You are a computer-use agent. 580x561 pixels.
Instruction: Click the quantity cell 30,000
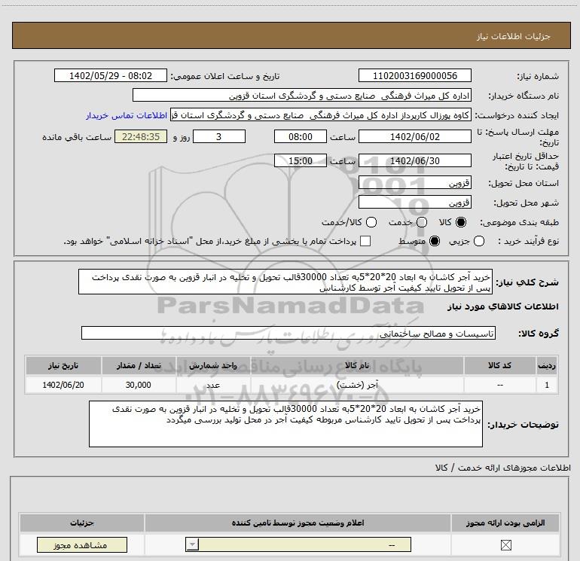(139, 385)
